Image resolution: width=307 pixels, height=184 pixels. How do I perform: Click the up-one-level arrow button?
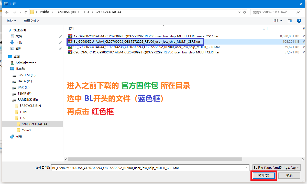(26, 12)
